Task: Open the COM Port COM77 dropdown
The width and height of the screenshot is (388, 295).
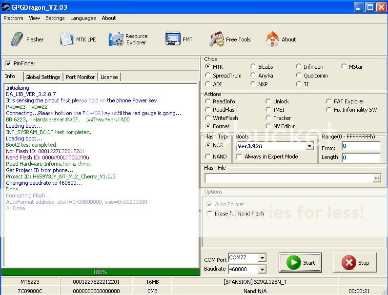Action: click(x=262, y=258)
